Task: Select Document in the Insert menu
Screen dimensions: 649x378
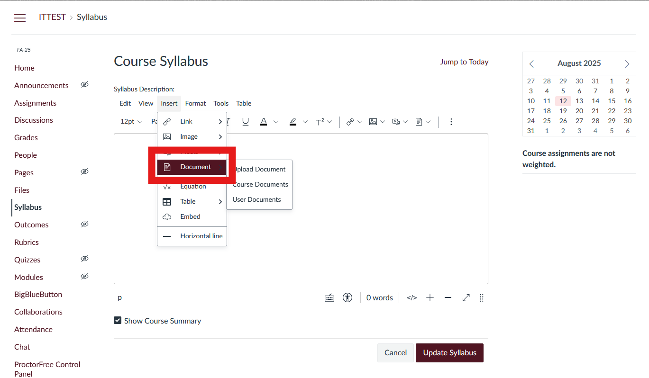Action: pos(192,167)
